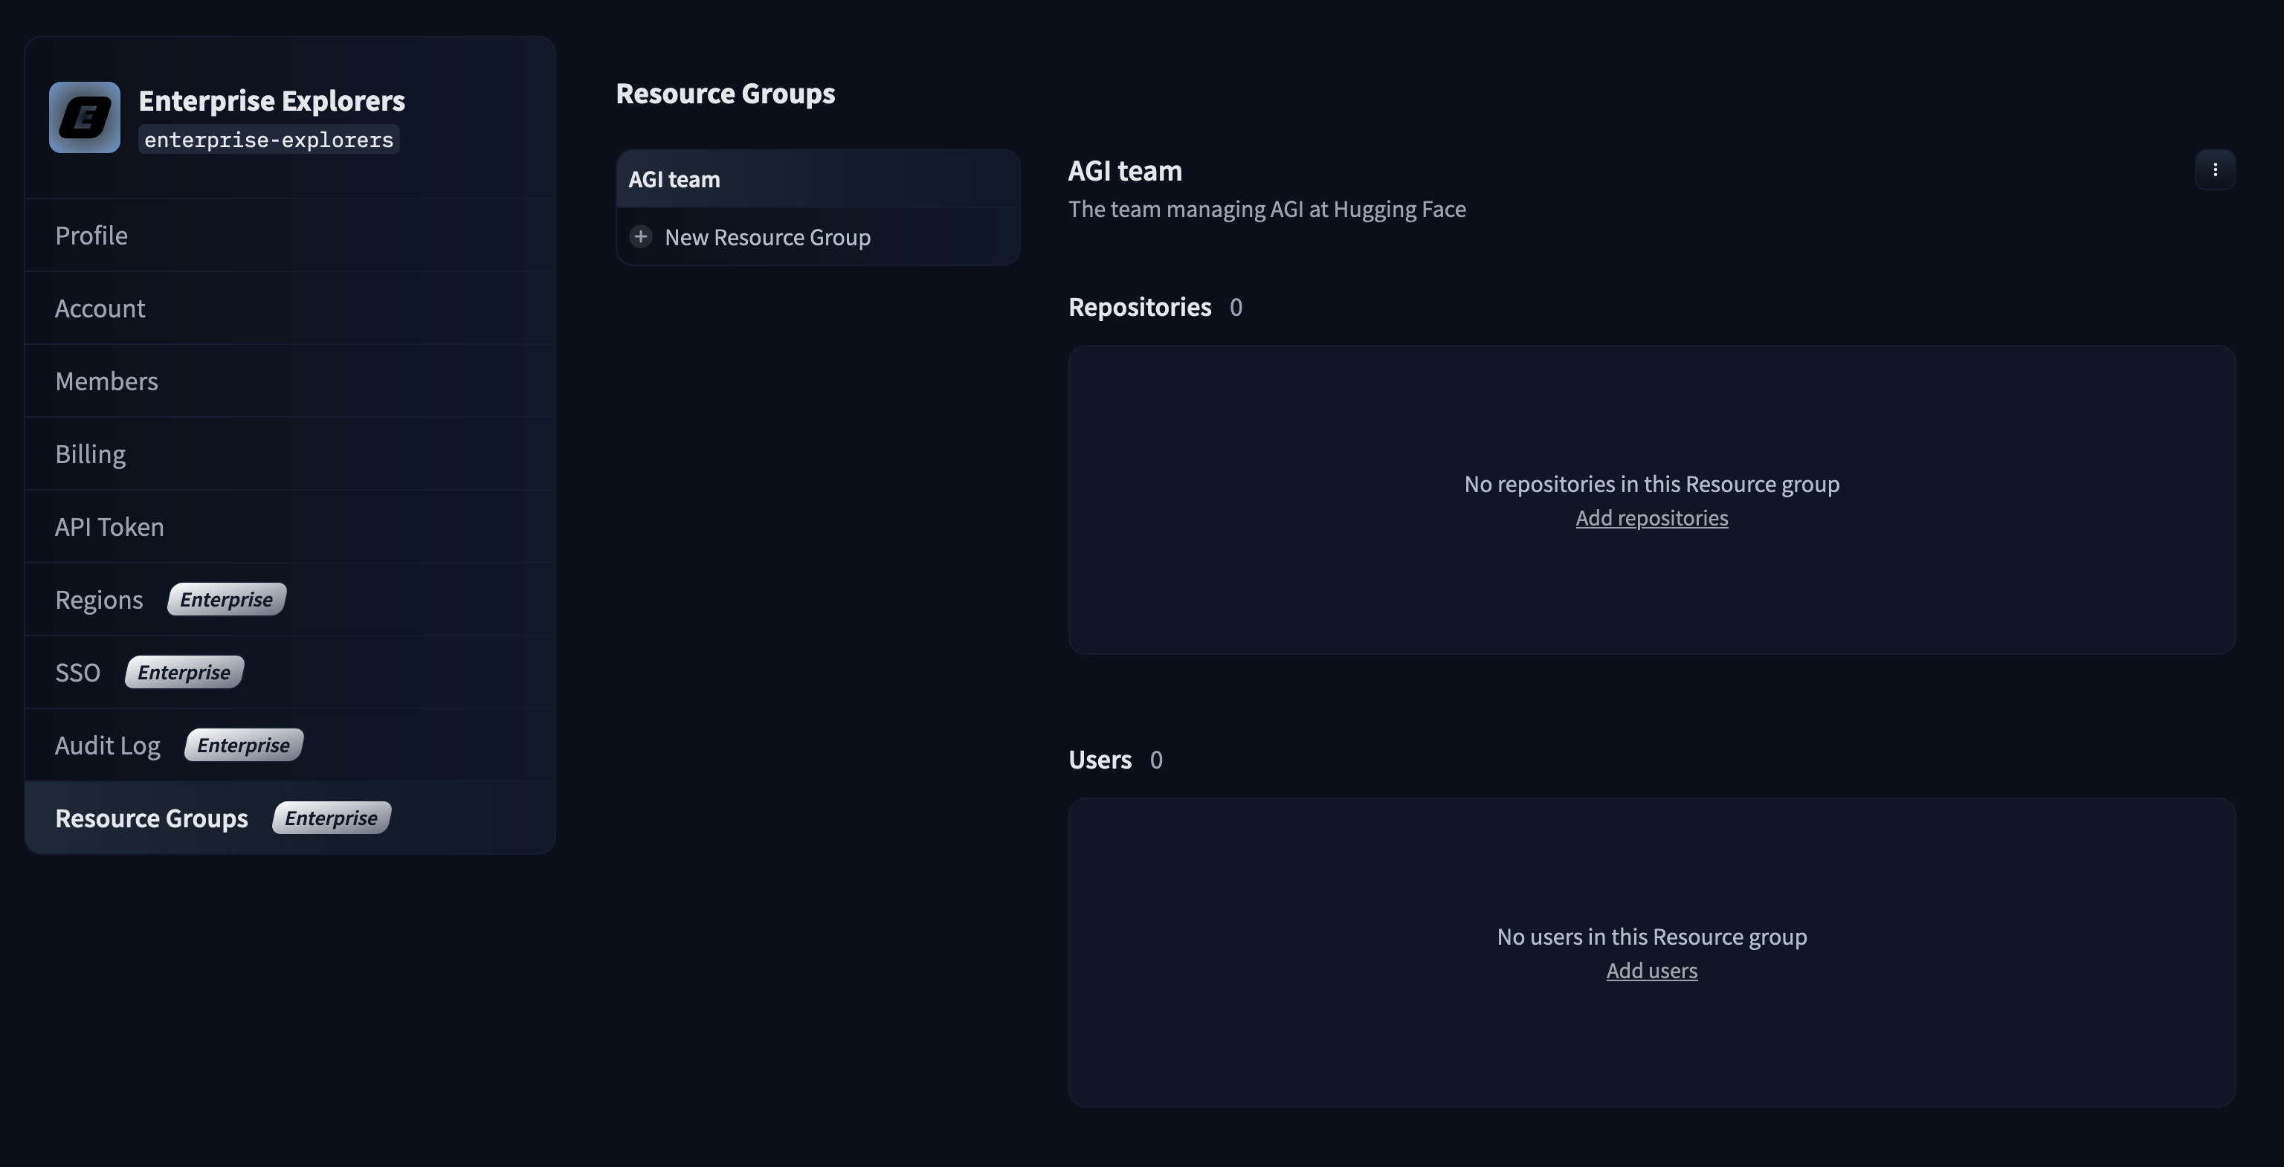
Task: Navigate to Billing settings
Action: point(91,453)
